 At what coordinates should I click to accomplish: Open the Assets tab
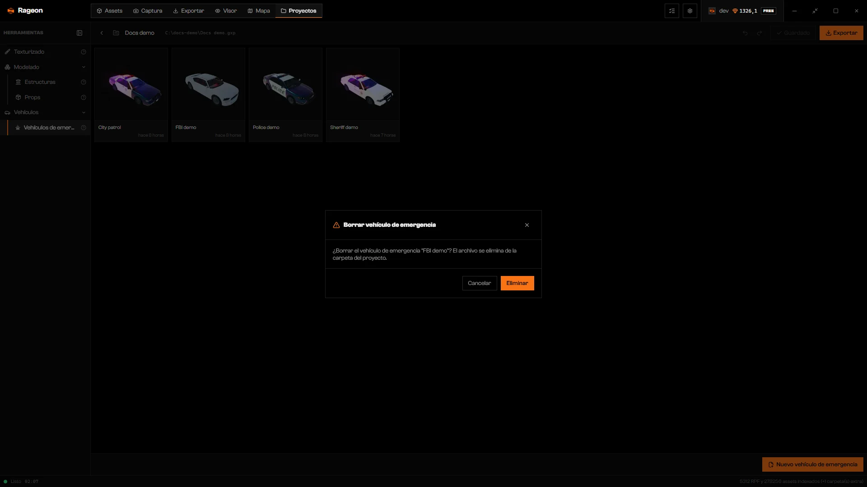click(109, 11)
